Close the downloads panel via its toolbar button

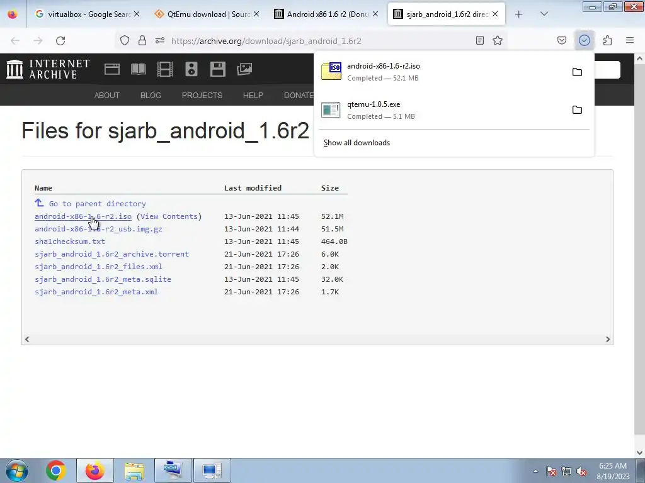585,40
